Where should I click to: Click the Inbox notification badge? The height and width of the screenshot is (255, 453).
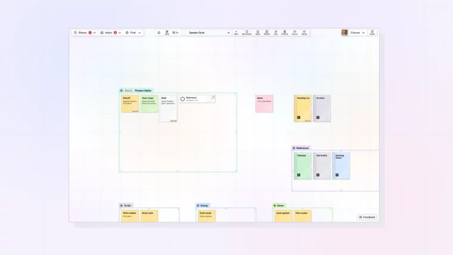click(x=115, y=33)
